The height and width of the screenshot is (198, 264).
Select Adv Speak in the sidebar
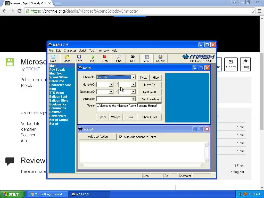(57, 70)
